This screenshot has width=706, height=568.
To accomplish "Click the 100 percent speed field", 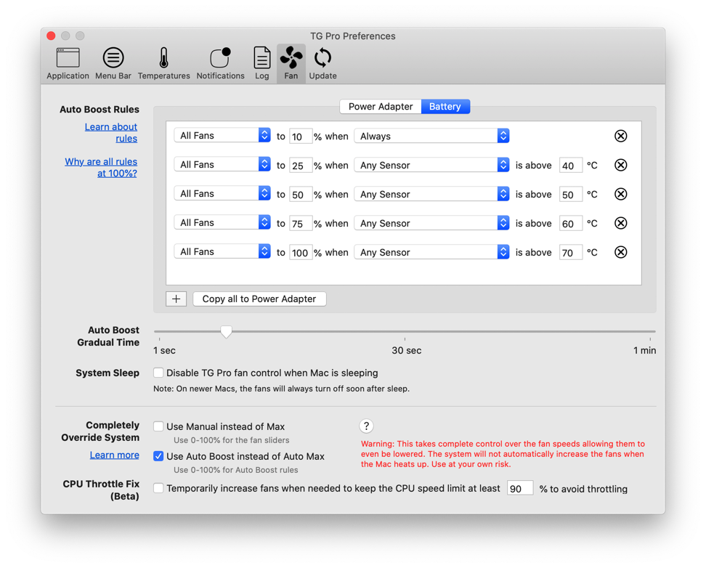I will [x=300, y=253].
